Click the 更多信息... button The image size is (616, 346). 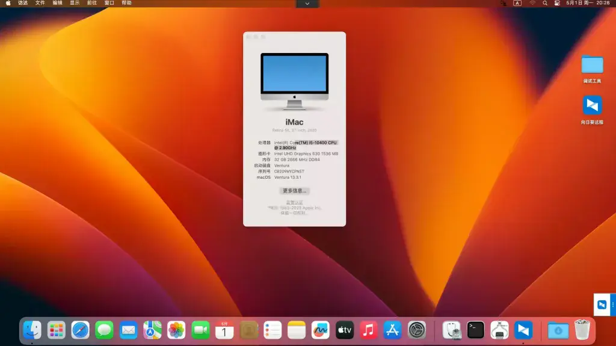tap(294, 191)
